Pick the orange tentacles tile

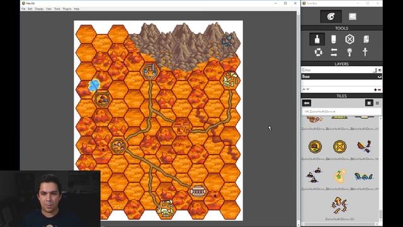point(339,206)
